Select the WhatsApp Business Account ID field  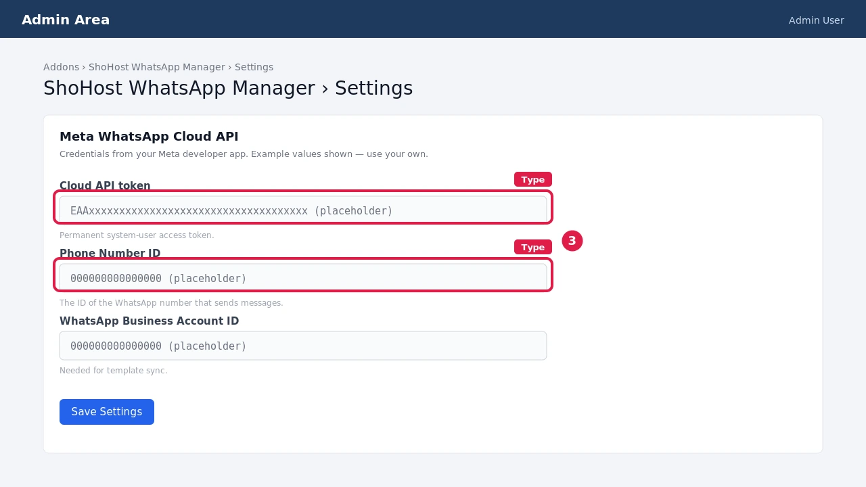303,346
